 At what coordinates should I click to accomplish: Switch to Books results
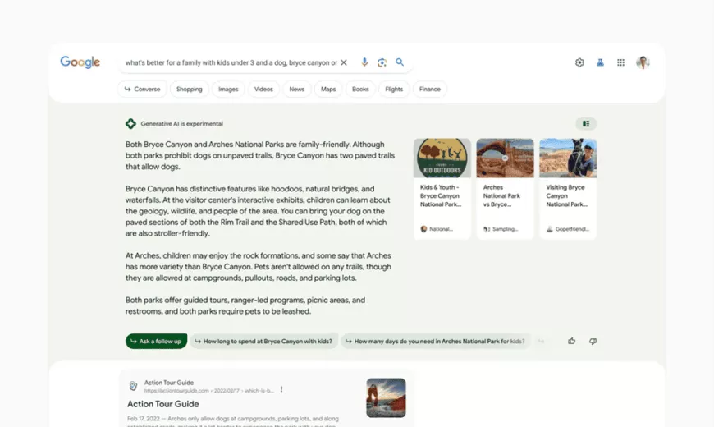(360, 89)
